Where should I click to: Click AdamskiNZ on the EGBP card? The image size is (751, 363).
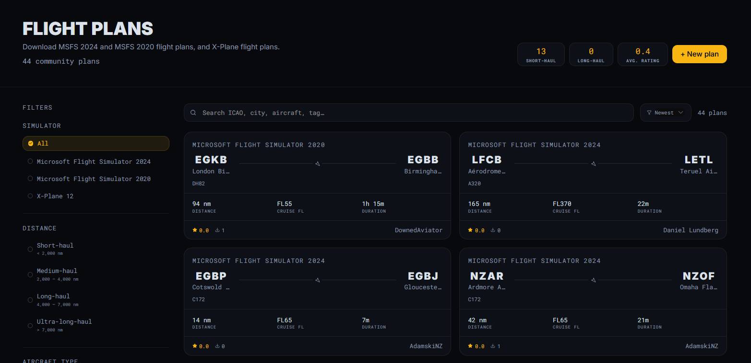(426, 346)
